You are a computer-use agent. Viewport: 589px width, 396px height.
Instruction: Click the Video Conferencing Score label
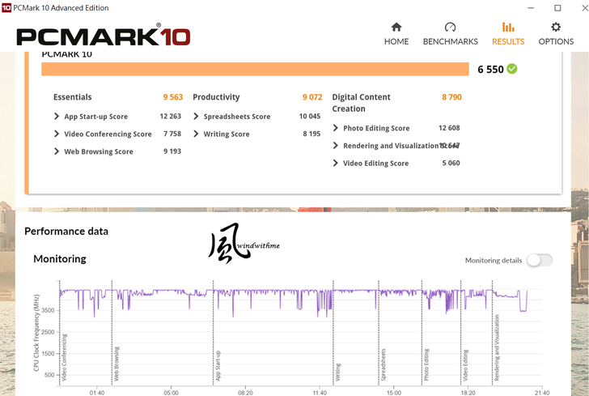108,134
